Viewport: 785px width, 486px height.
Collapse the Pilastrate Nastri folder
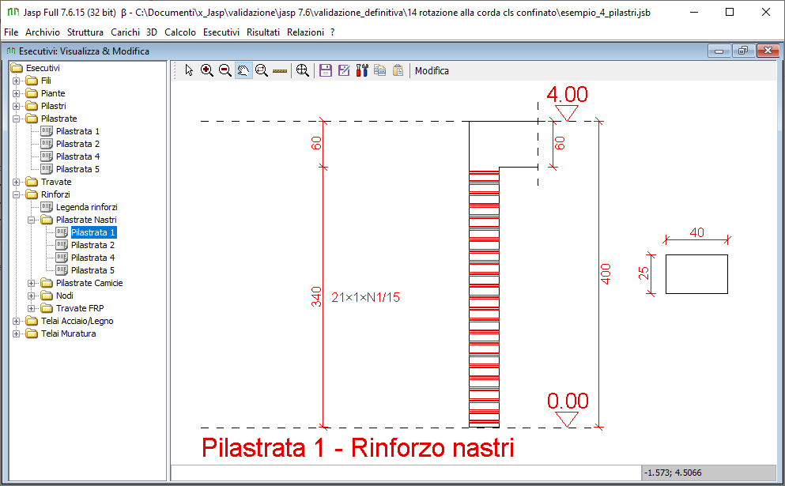[x=31, y=220]
